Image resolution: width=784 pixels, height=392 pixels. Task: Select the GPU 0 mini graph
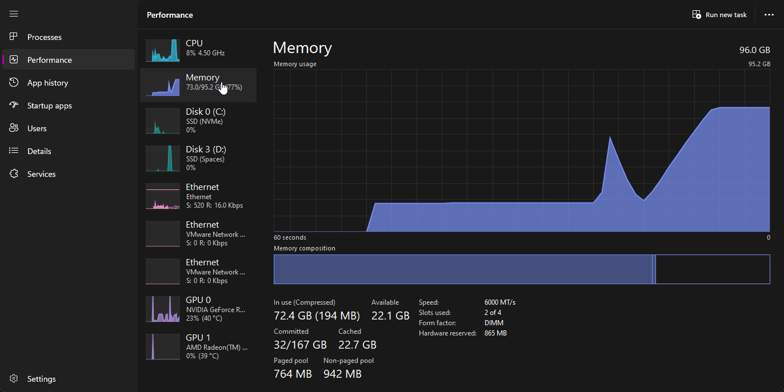[163, 309]
